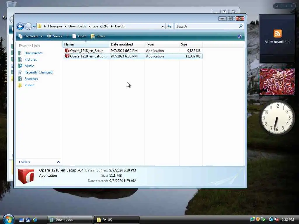Viewport: 299px width, 224px height.
Task: Click the analog clock gadget
Action: pos(277,118)
